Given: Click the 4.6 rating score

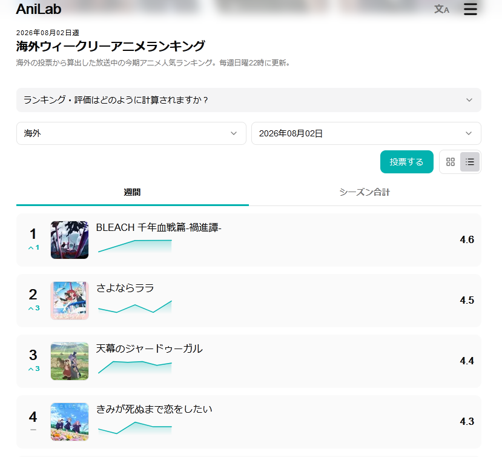Looking at the screenshot, I should pyautogui.click(x=467, y=240).
